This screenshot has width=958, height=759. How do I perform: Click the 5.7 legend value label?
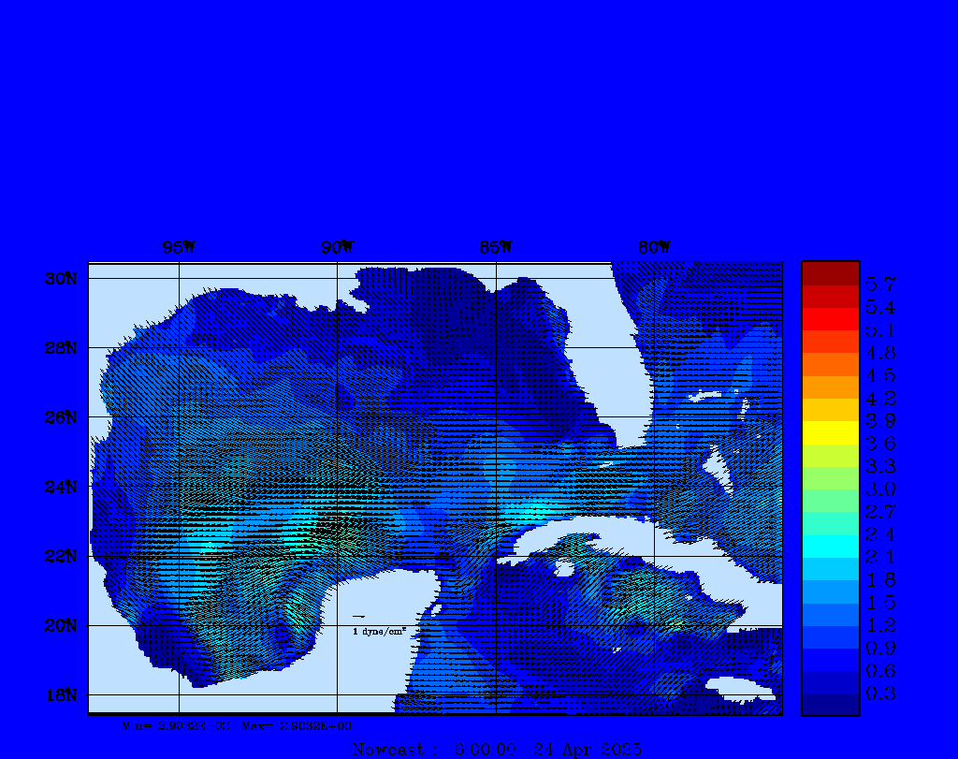pyautogui.click(x=880, y=284)
